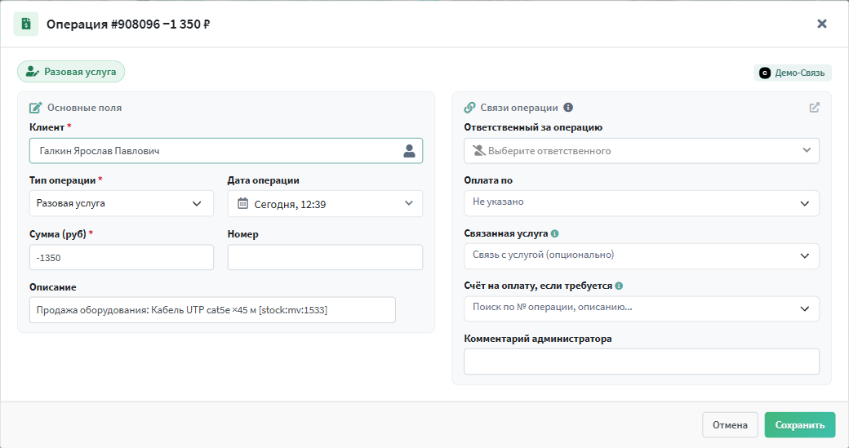Click the Разовая услуга badge
The height and width of the screenshot is (448, 849).
click(x=71, y=72)
